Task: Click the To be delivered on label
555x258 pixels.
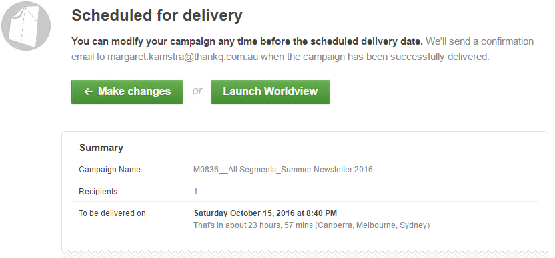Action: coord(112,213)
